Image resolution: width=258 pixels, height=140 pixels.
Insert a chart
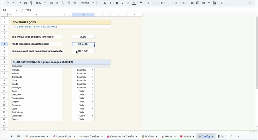pos(203,3)
